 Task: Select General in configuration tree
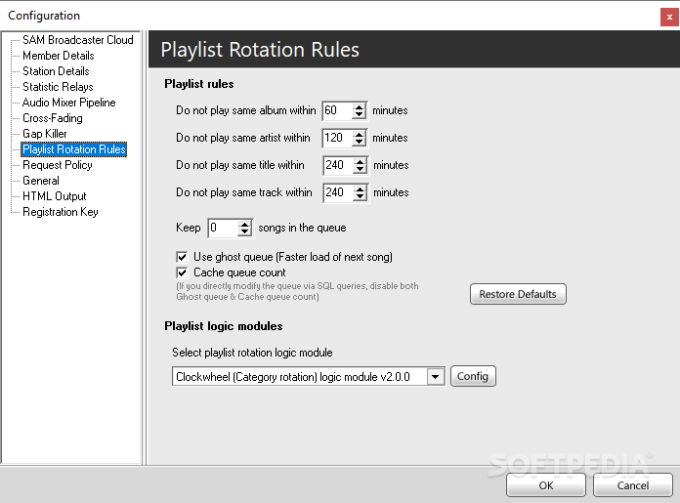(x=41, y=181)
